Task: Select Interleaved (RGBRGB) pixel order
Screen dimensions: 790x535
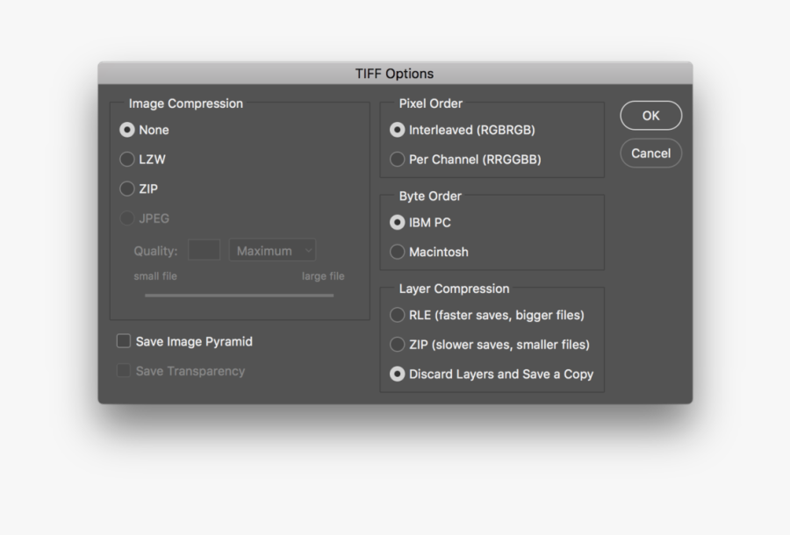Action: 398,130
